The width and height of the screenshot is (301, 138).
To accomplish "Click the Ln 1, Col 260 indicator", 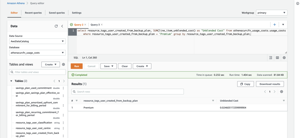I will (x=89, y=58).
